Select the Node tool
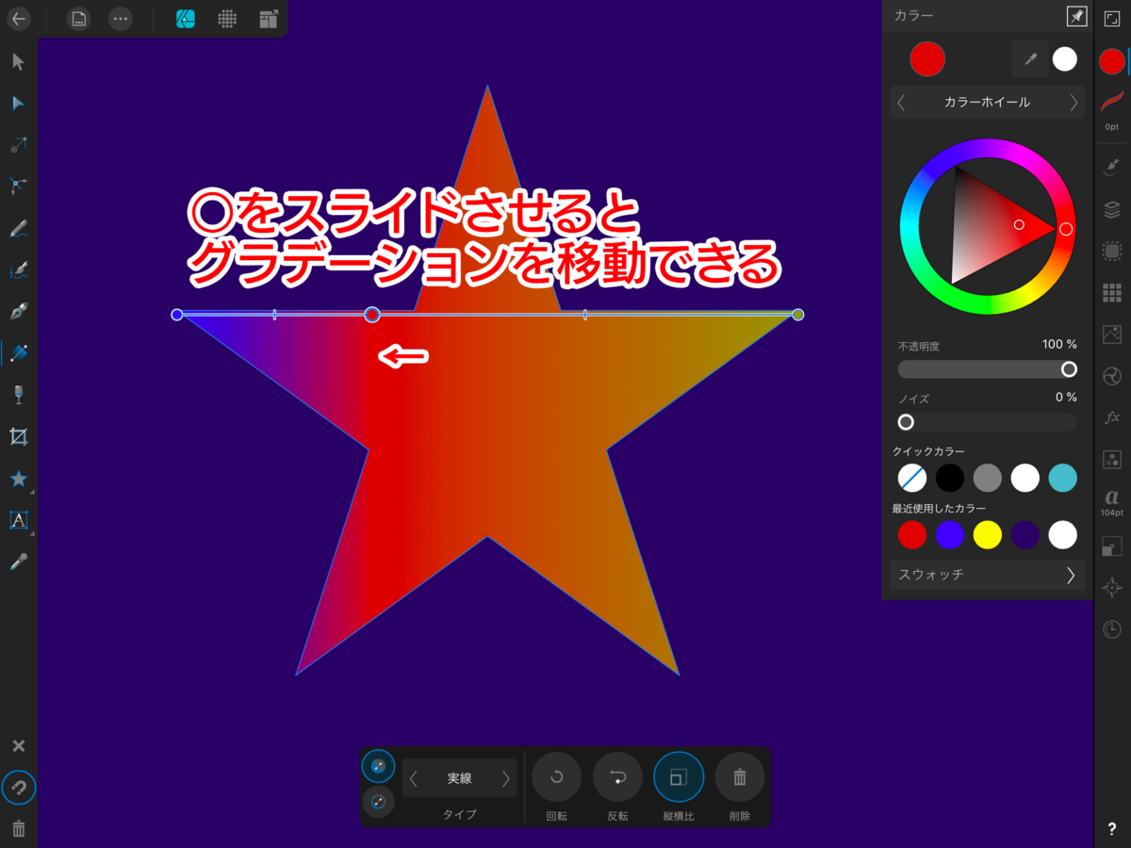 (x=17, y=104)
